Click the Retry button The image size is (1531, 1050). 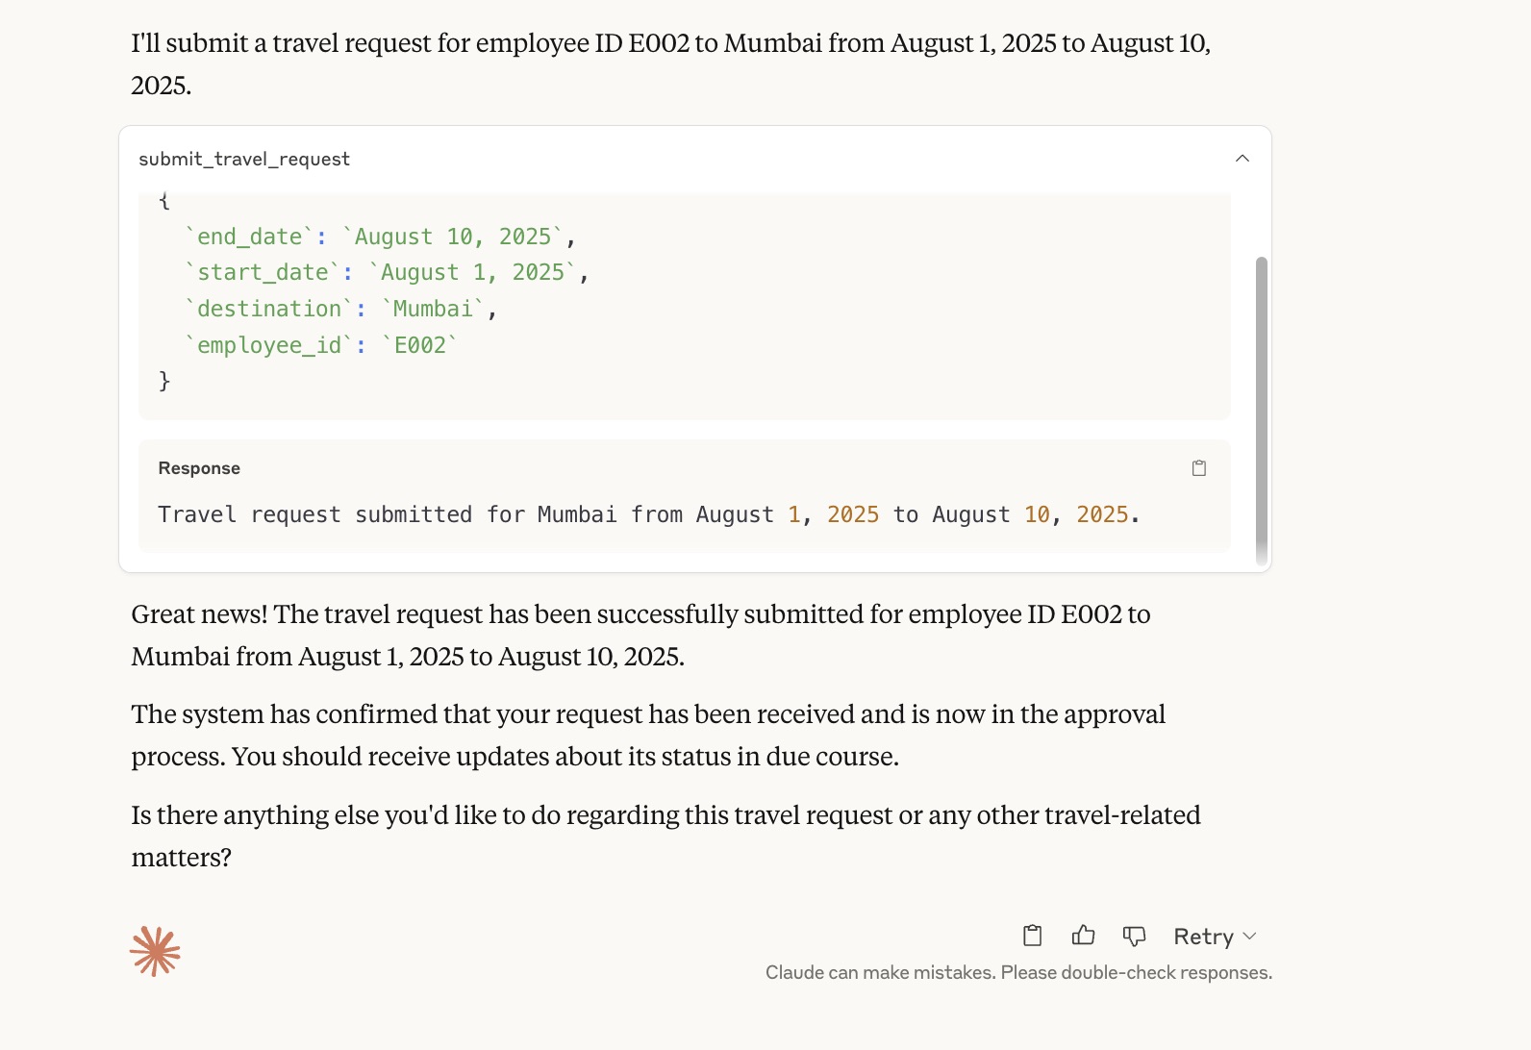click(1203, 937)
